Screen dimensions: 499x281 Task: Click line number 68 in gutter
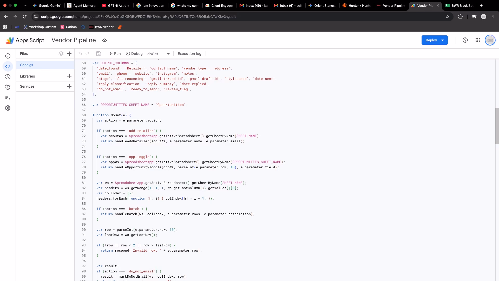84,115
